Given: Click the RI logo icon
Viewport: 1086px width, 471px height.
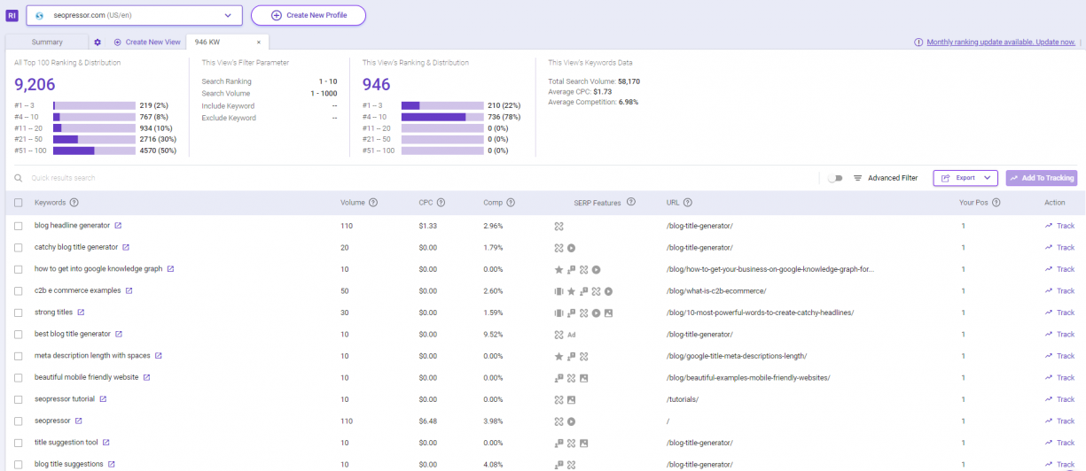Looking at the screenshot, I should pos(12,15).
